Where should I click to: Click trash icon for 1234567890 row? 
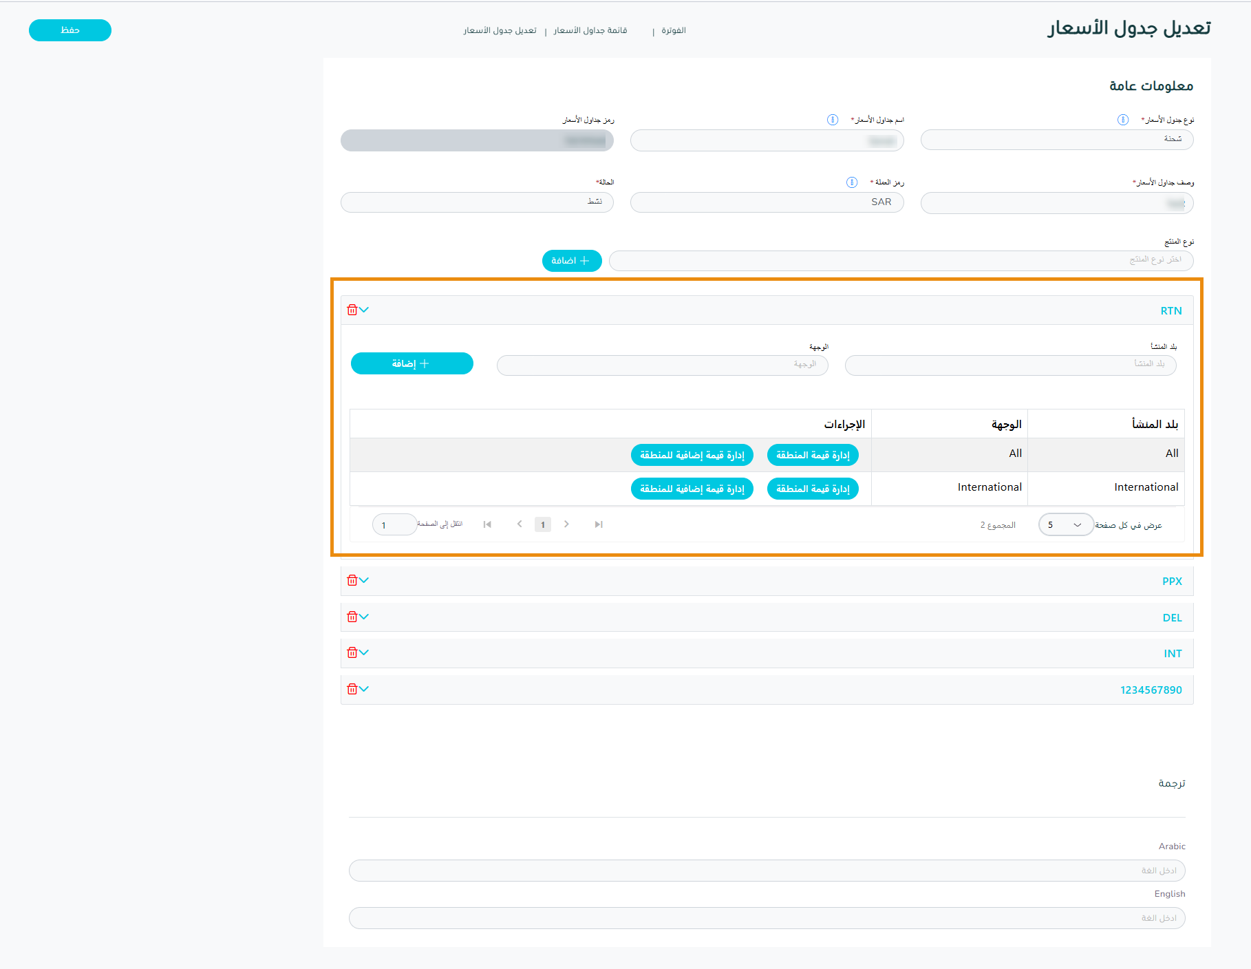352,689
